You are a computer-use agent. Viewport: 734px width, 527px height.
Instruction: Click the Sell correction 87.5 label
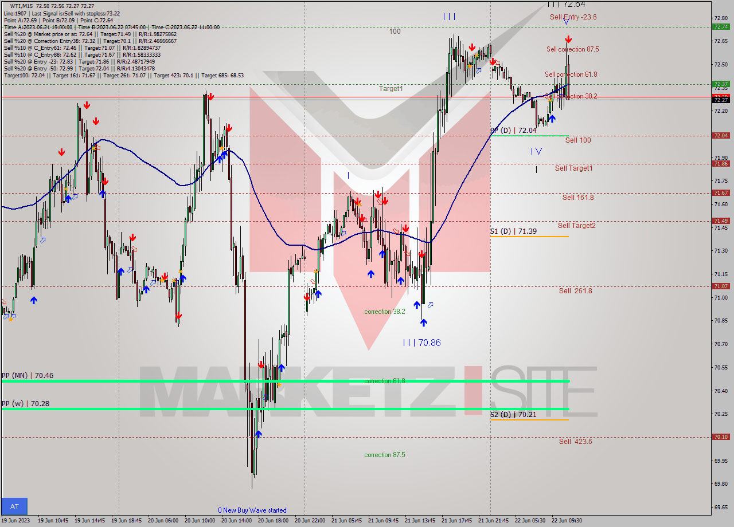pos(572,49)
